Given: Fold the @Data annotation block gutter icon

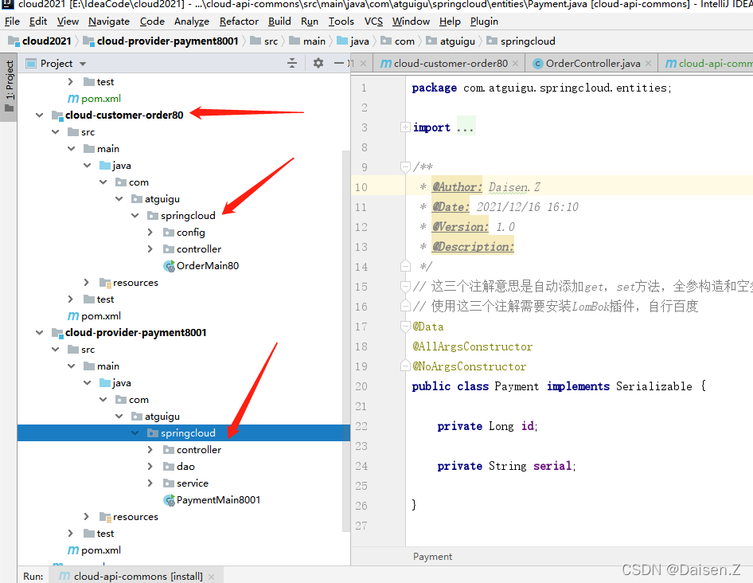Looking at the screenshot, I should pos(405,327).
